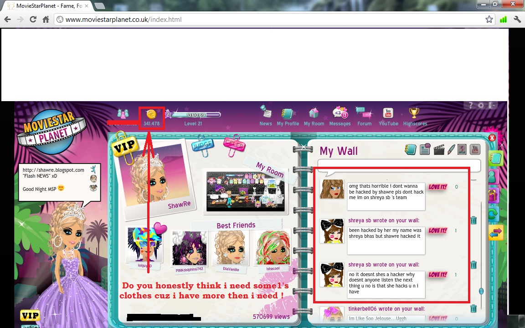
Task: Select gift box side tab of profile
Action: pos(494,195)
